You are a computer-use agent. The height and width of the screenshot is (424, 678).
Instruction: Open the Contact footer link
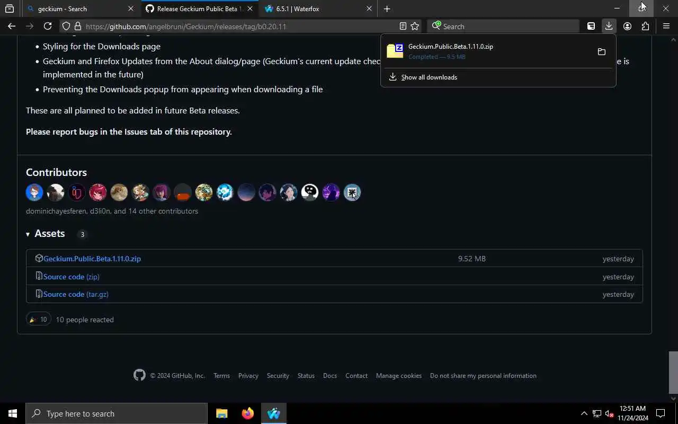click(x=356, y=375)
